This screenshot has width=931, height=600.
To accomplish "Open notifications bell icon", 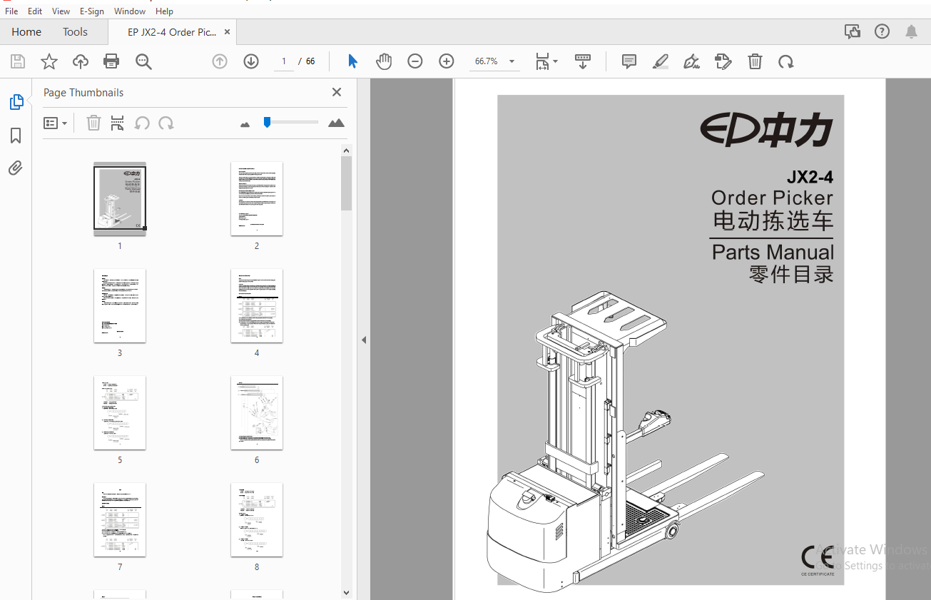I will coord(911,31).
